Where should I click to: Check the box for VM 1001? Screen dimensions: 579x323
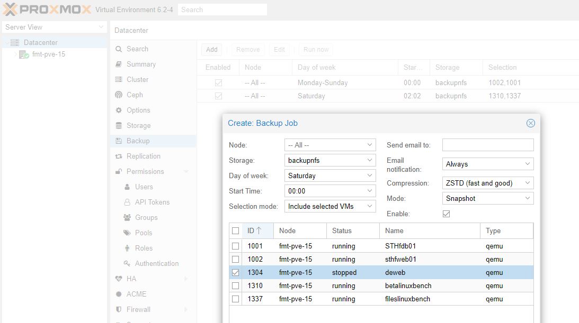tap(235, 246)
